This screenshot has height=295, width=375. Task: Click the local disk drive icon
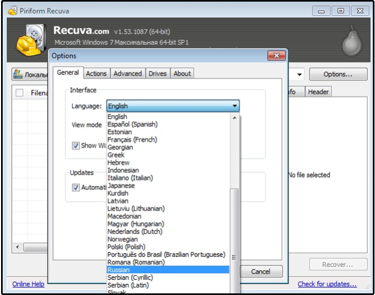18,74
